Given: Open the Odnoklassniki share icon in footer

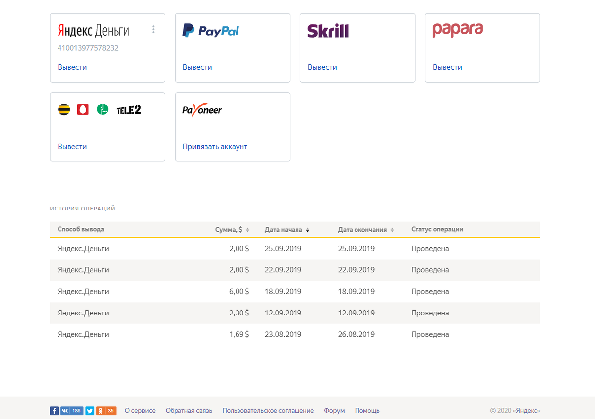Looking at the screenshot, I should (x=101, y=411).
